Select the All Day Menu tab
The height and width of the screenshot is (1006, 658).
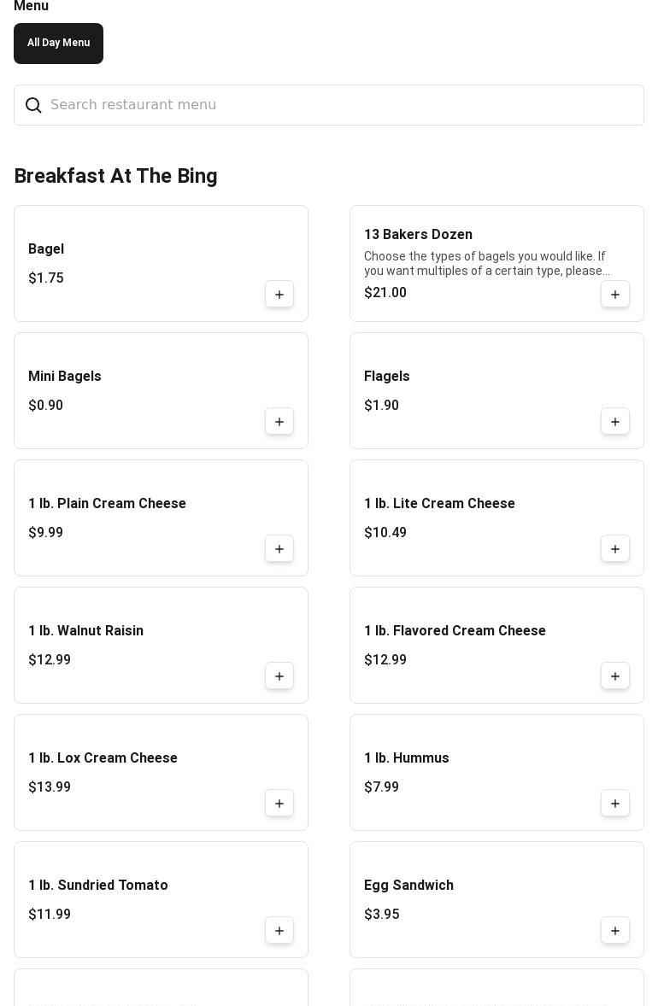(x=58, y=44)
